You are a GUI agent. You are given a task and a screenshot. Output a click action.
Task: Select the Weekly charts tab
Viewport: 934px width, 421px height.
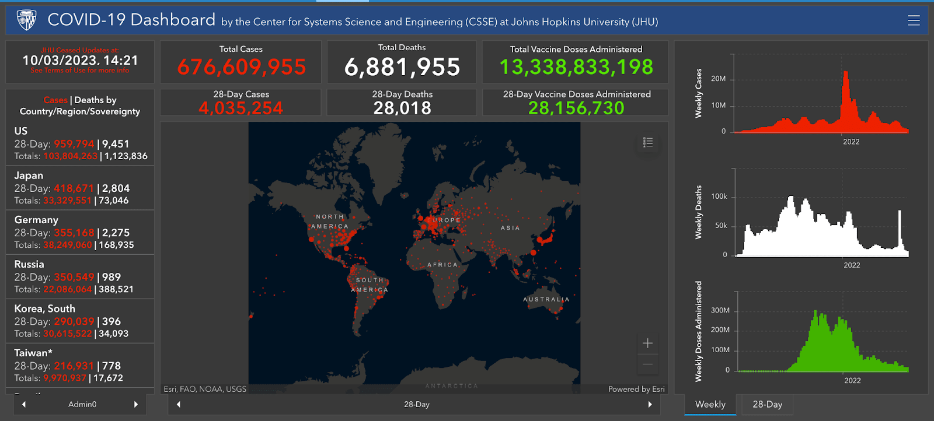coord(710,404)
